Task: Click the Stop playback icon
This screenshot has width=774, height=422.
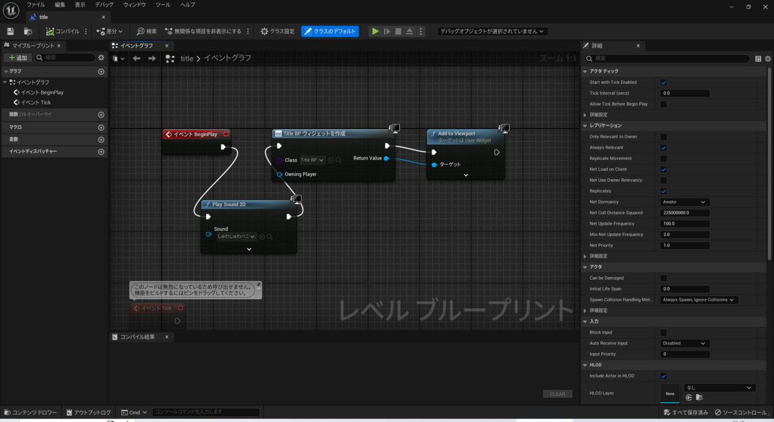Action: 398,31
